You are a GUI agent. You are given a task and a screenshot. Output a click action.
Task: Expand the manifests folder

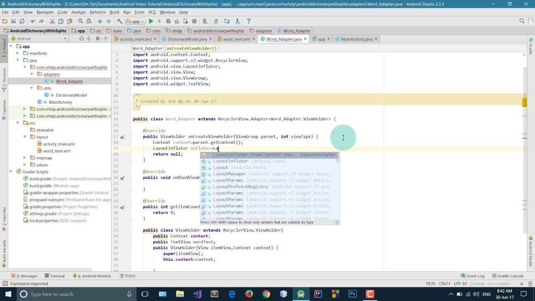coord(18,54)
